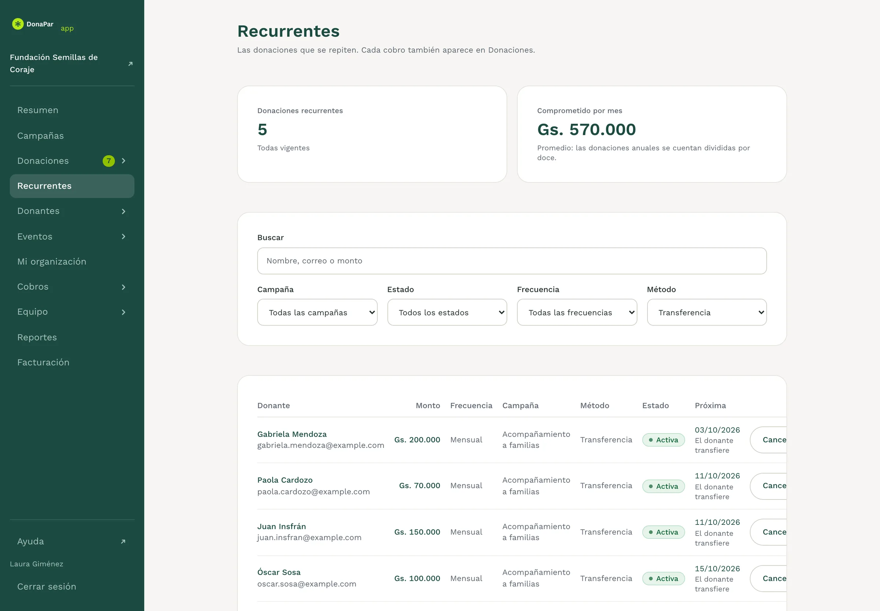The width and height of the screenshot is (880, 611).
Task: Cancel Gabriela Mendoza's recurring donation
Action: pos(768,440)
